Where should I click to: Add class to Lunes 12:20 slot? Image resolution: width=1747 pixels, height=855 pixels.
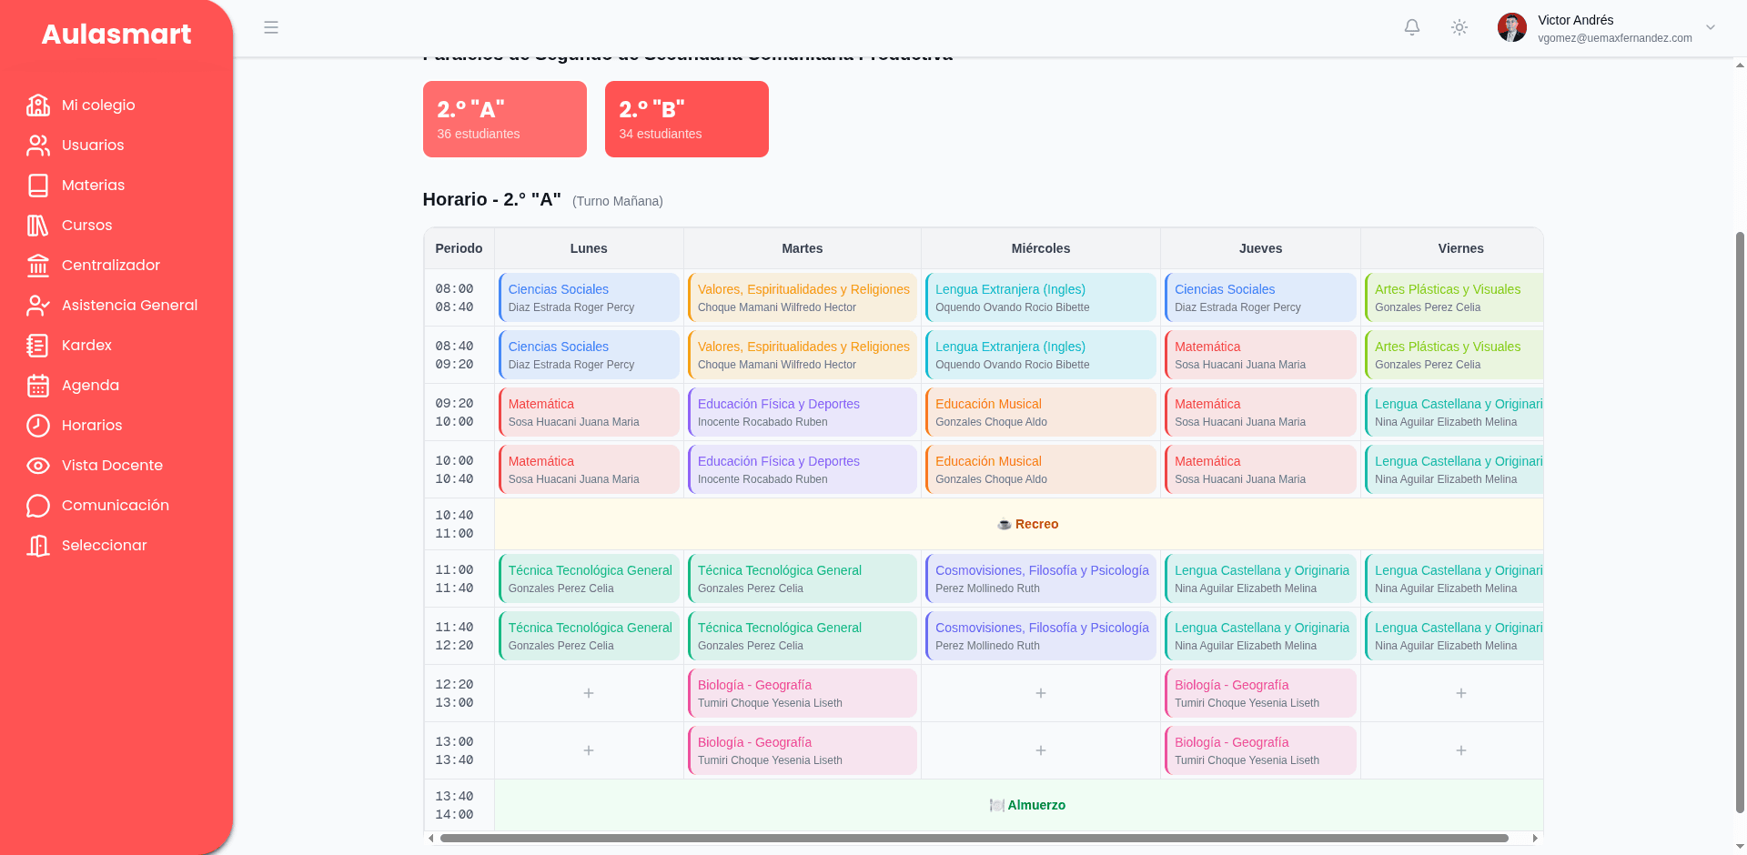tap(589, 693)
